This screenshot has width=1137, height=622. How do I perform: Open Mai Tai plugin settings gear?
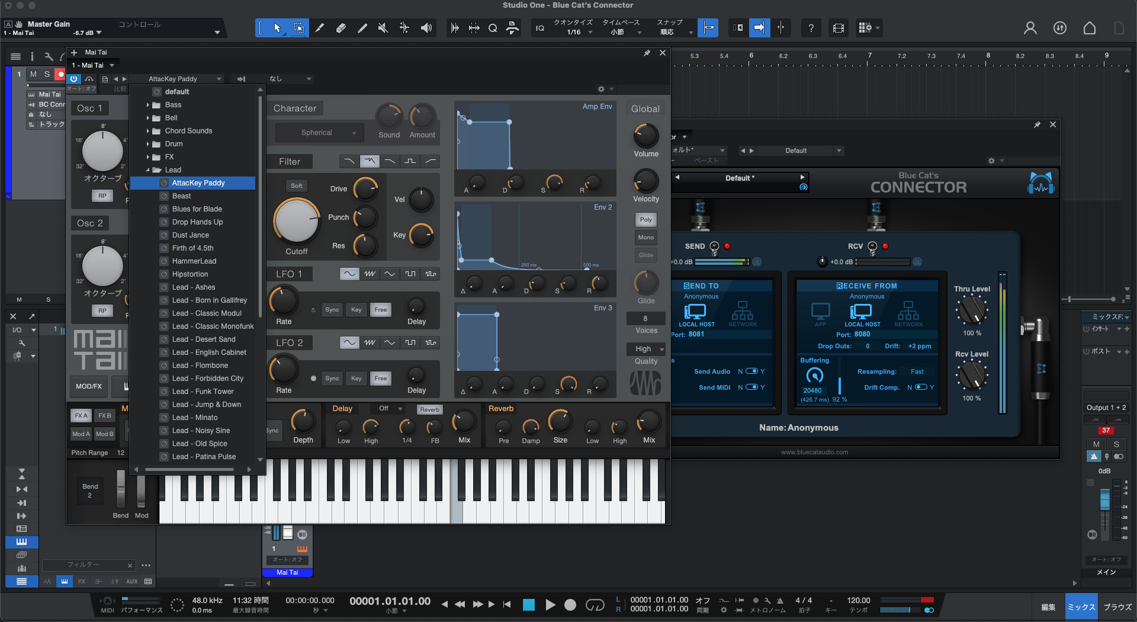pyautogui.click(x=601, y=89)
